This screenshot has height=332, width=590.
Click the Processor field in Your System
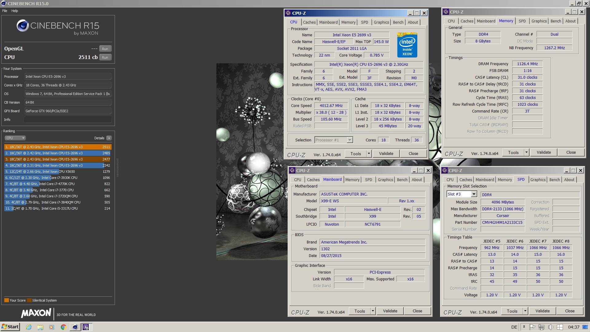68,77
